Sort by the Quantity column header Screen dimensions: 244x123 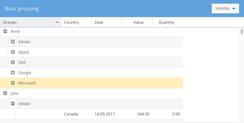167,22
